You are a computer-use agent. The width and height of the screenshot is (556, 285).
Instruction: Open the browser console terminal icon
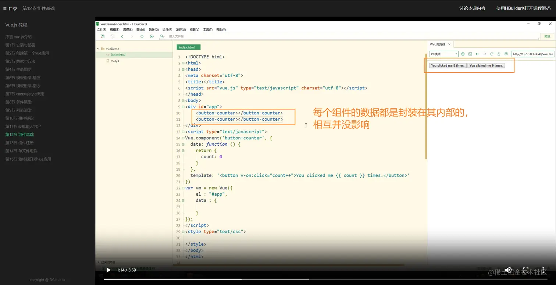click(x=470, y=54)
